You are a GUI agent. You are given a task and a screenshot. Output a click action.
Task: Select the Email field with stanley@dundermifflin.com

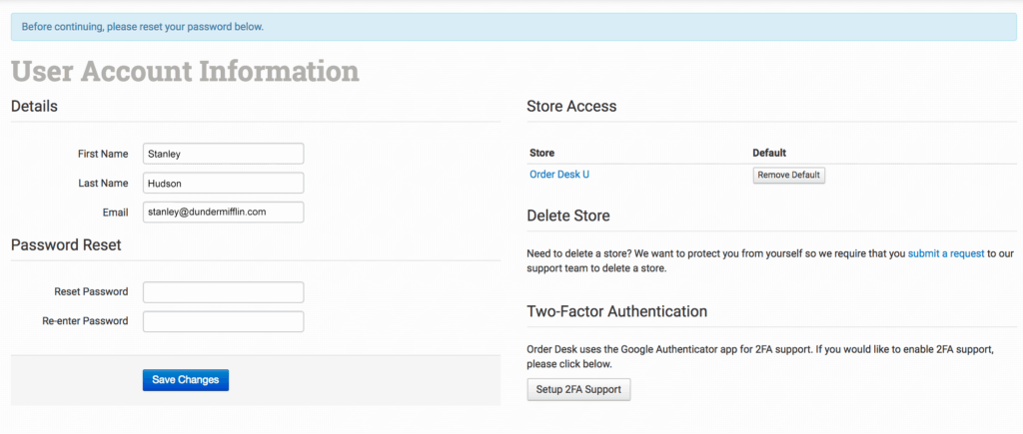(x=223, y=212)
